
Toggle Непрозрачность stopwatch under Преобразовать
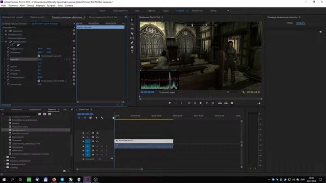point(8,77)
